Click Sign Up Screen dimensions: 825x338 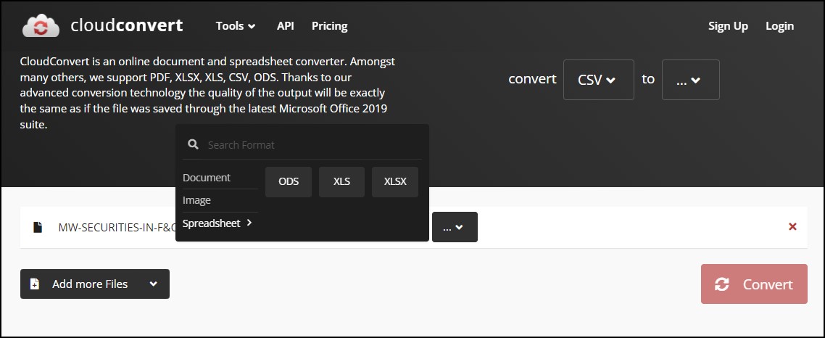728,26
